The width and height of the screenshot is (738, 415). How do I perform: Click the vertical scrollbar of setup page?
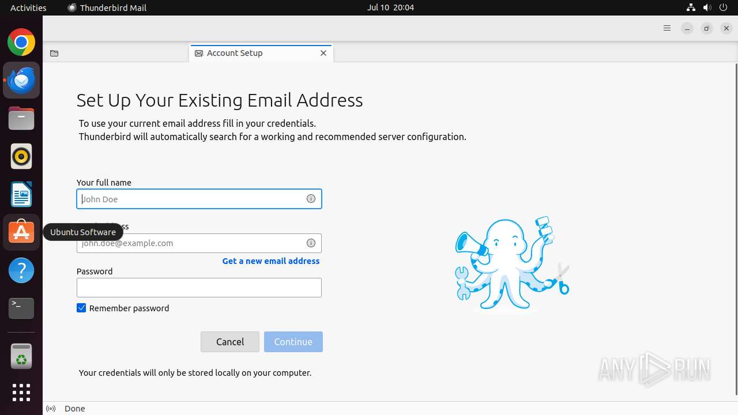(735, 231)
